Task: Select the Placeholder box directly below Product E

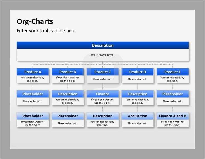Action: [x=172, y=94]
